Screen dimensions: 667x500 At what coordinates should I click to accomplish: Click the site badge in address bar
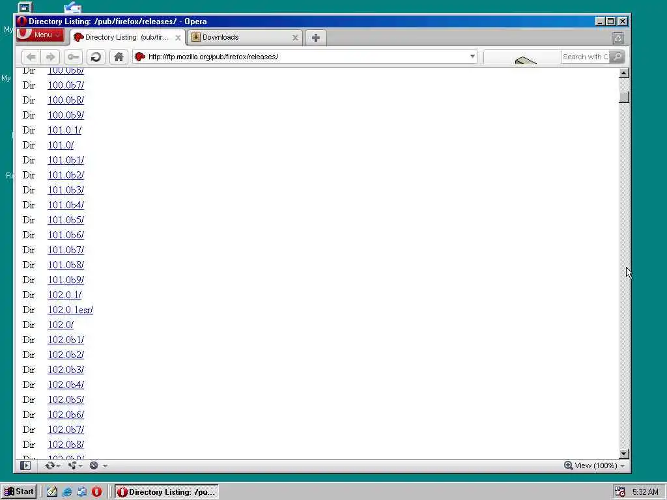point(140,57)
